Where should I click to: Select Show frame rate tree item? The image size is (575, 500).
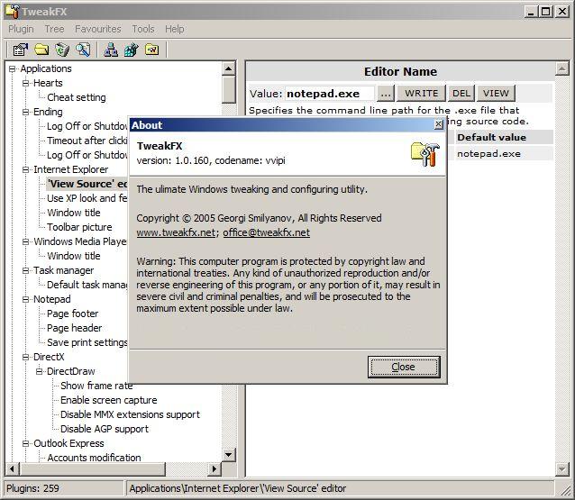click(x=96, y=386)
